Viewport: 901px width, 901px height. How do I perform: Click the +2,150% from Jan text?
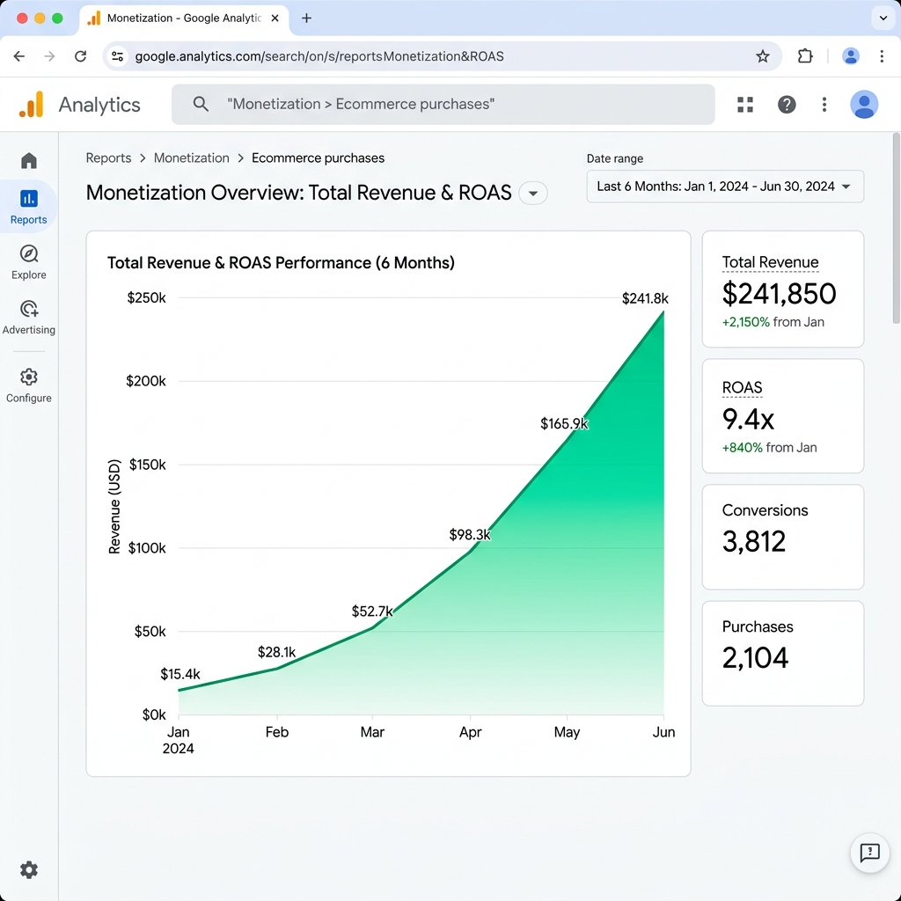(773, 322)
